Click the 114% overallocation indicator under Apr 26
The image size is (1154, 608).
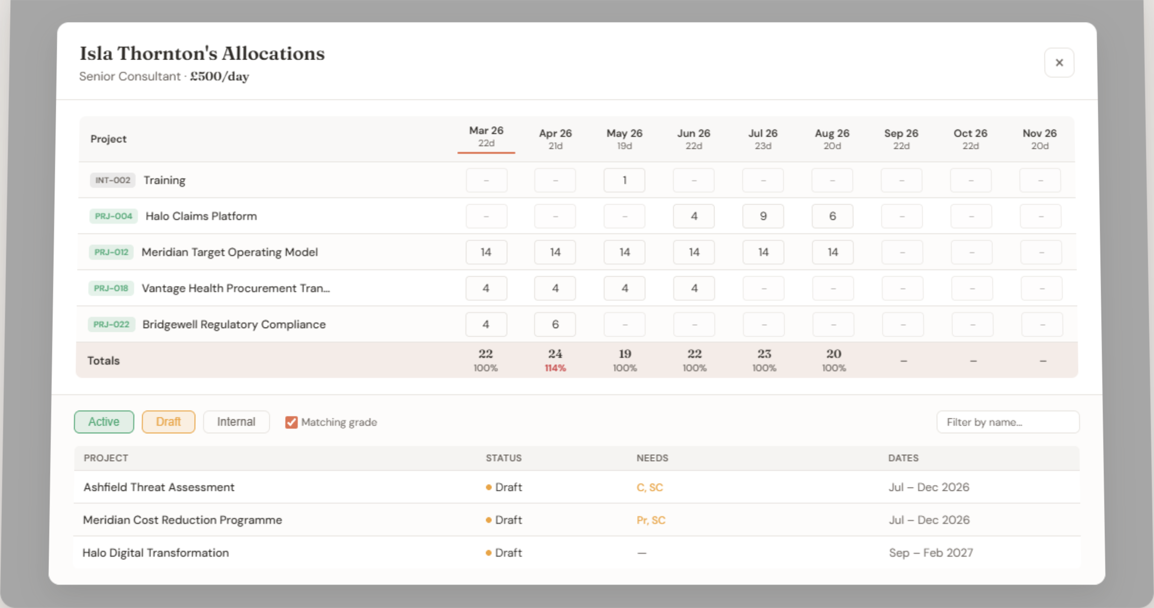(x=555, y=368)
